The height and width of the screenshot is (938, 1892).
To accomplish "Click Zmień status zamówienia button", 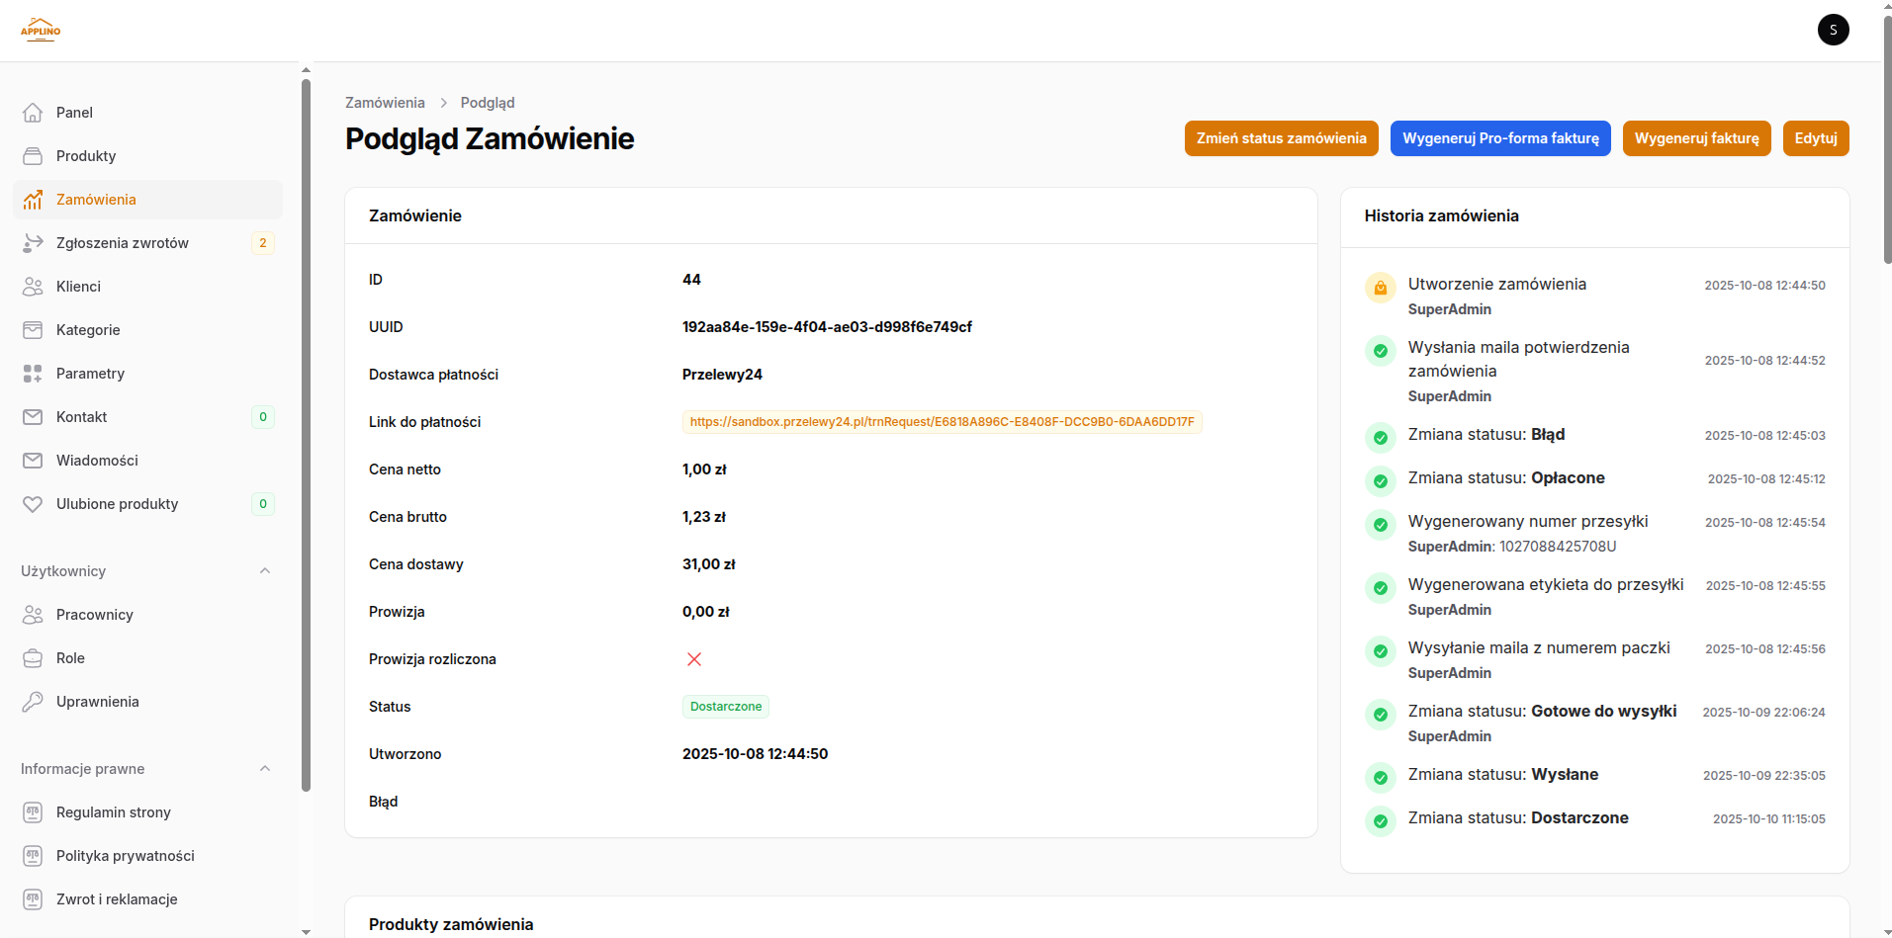I will coord(1281,138).
